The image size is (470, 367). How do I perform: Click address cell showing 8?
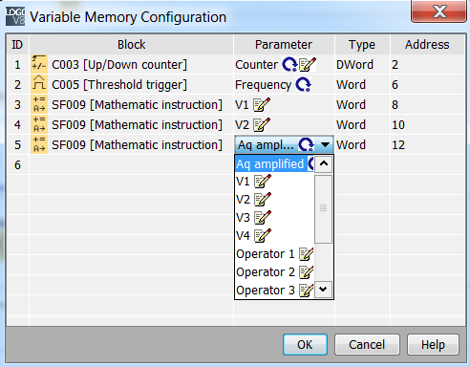pyautogui.click(x=427, y=105)
